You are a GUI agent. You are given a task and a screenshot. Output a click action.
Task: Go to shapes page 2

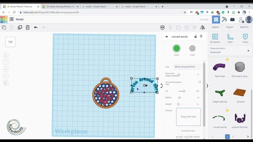[x=233, y=137]
